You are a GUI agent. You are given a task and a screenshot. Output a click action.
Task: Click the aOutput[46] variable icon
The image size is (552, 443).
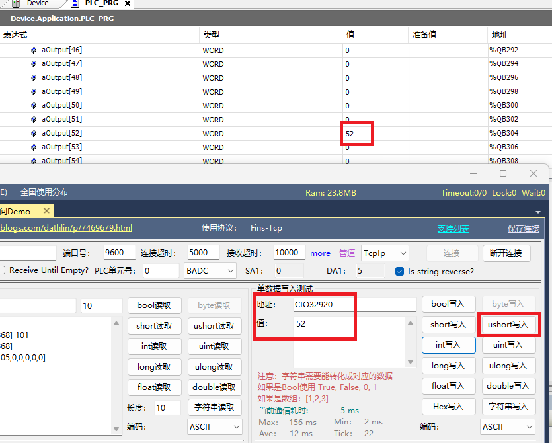pos(34,50)
